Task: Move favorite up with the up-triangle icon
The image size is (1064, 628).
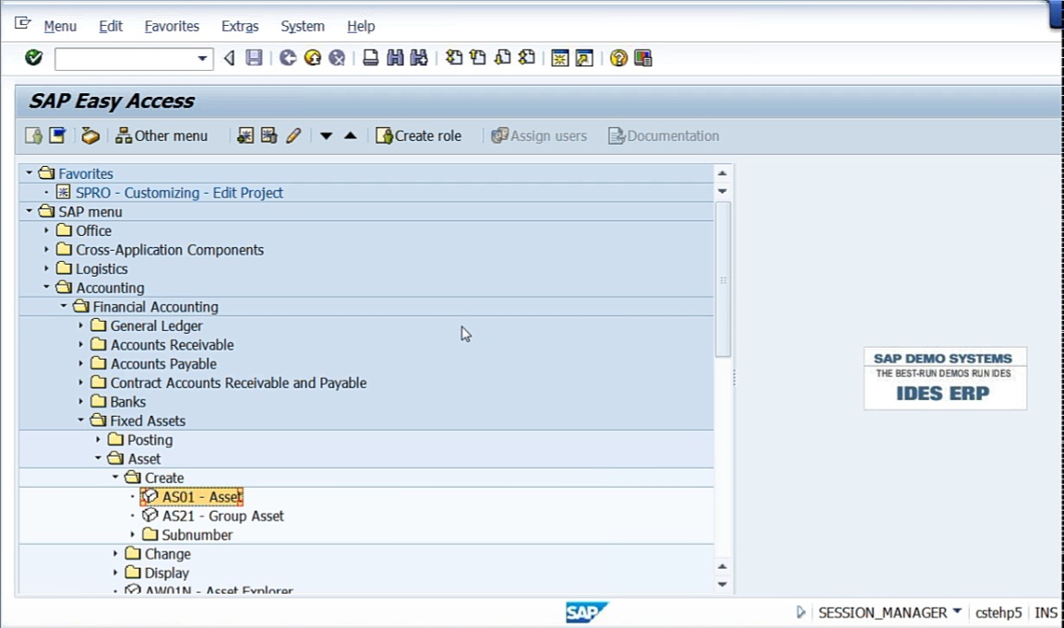Action: coord(350,136)
